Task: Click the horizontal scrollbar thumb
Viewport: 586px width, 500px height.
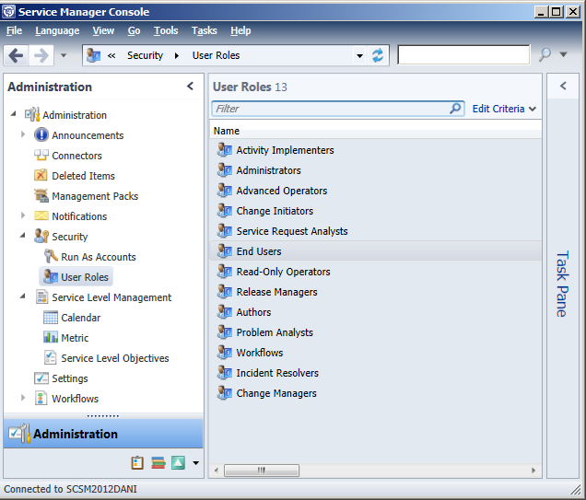Action: (262, 471)
